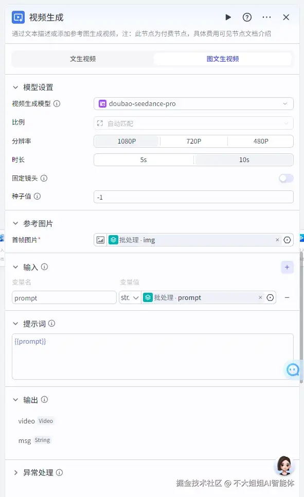The width and height of the screenshot is (304, 497).
Task: Click the avatar assistant icon
Action: click(x=284, y=466)
